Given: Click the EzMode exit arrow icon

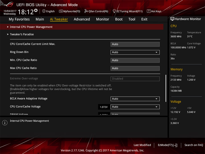Looking at the screenshot, I should 175,145.
